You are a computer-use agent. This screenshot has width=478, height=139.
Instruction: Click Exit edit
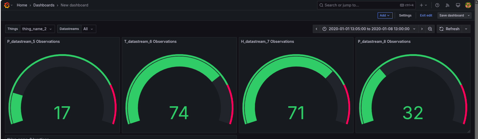(426, 15)
